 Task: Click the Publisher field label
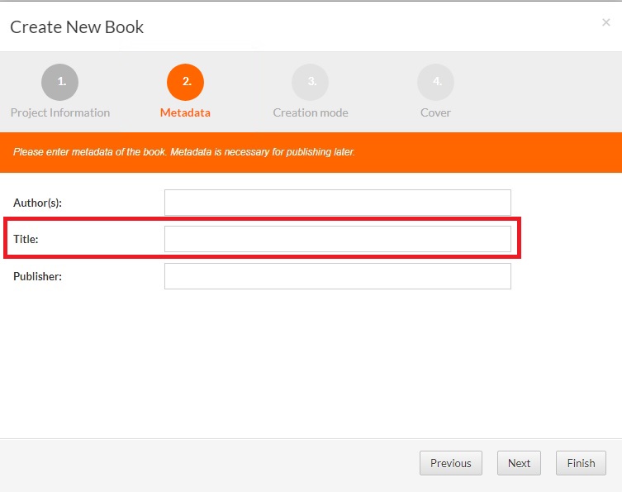(x=38, y=276)
